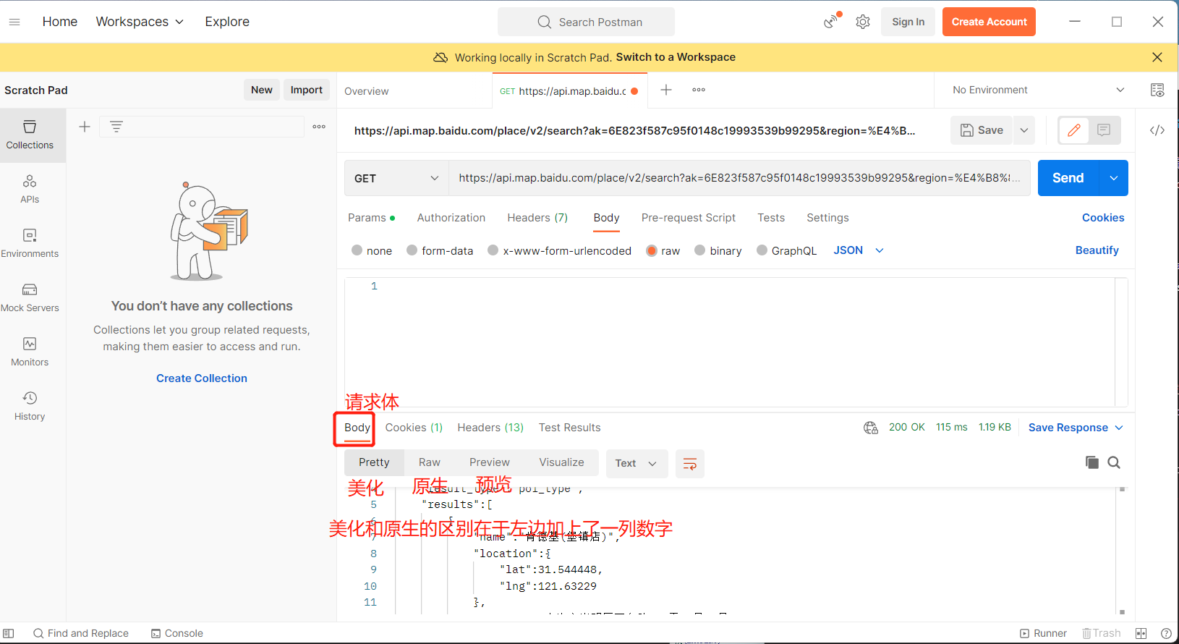Expand the Save Response menu
This screenshot has height=644, width=1179.
(x=1076, y=428)
